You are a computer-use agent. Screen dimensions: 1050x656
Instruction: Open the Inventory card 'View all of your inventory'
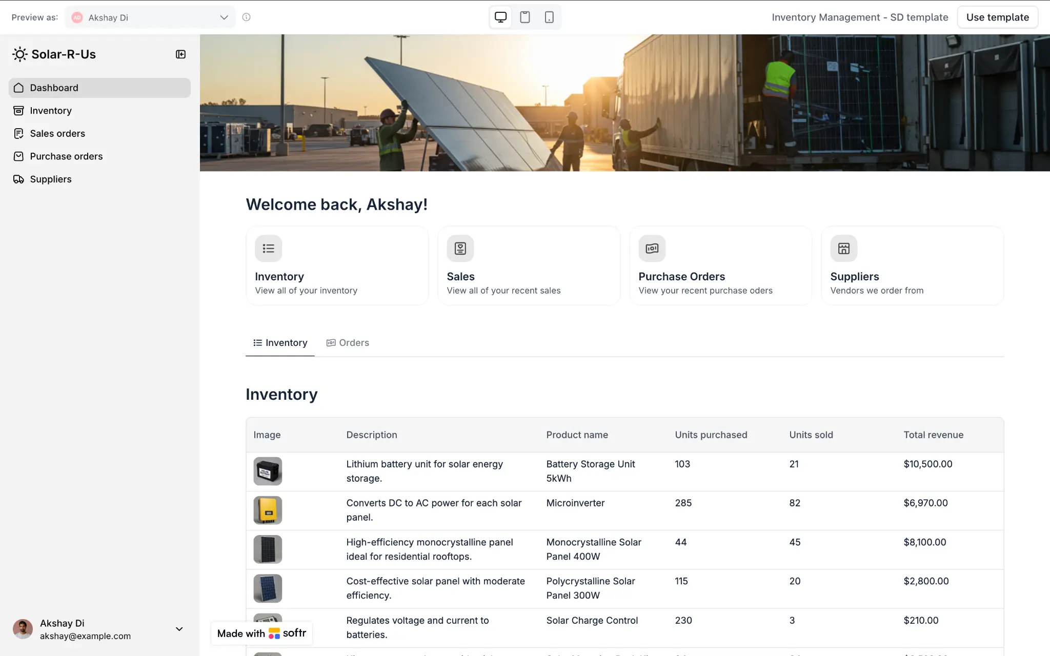coord(337,265)
